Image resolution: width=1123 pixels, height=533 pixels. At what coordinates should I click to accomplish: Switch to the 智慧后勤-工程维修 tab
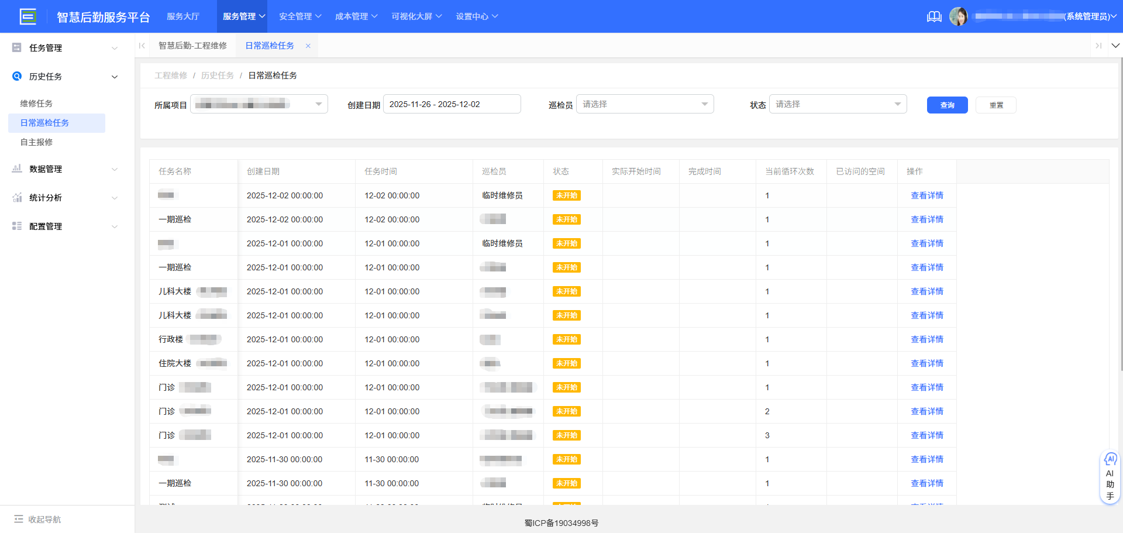[x=193, y=45]
